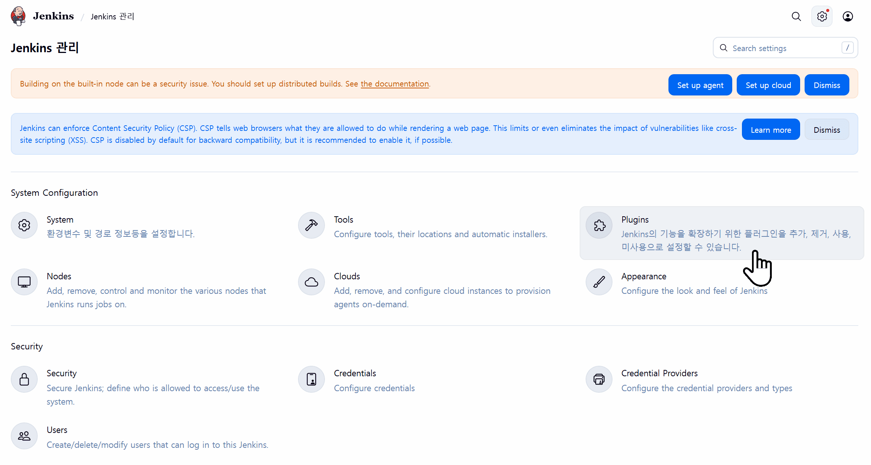The width and height of the screenshot is (871, 465).
Task: Click the Credentials device icon
Action: pyautogui.click(x=311, y=379)
